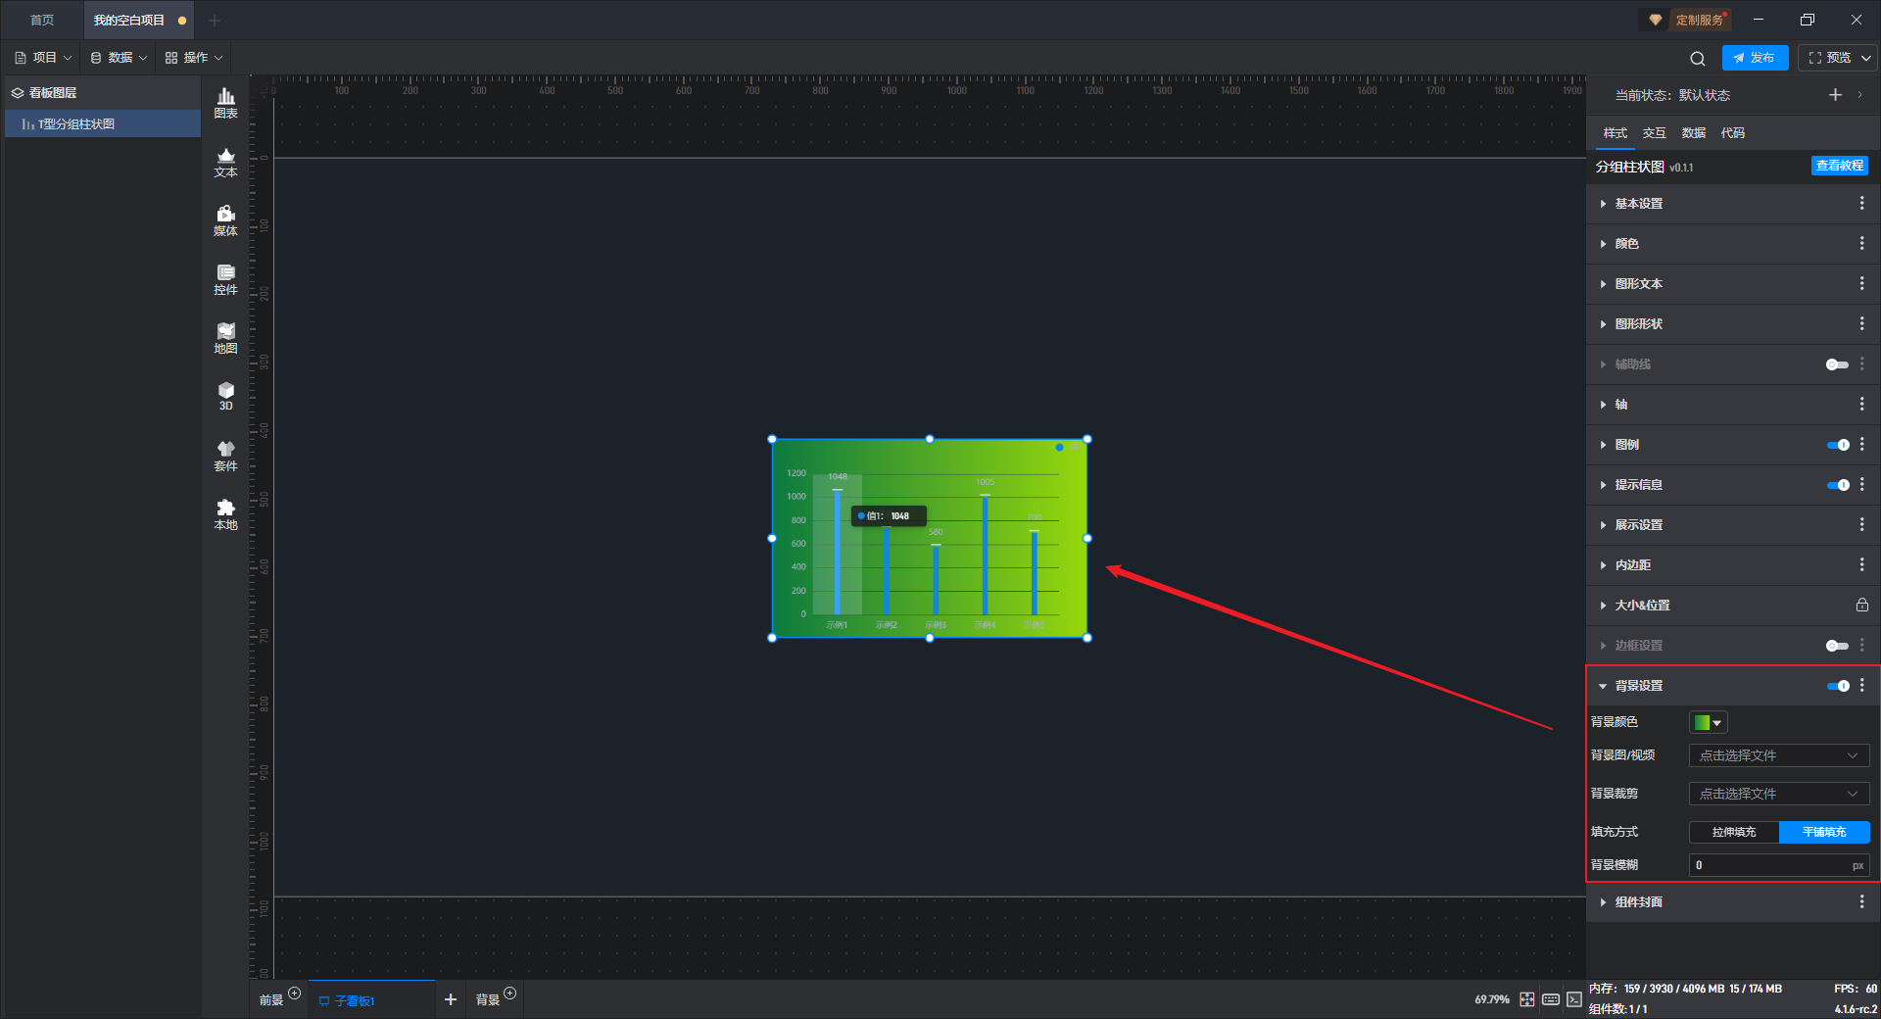Switch to the 交互 tab

[x=1654, y=132]
